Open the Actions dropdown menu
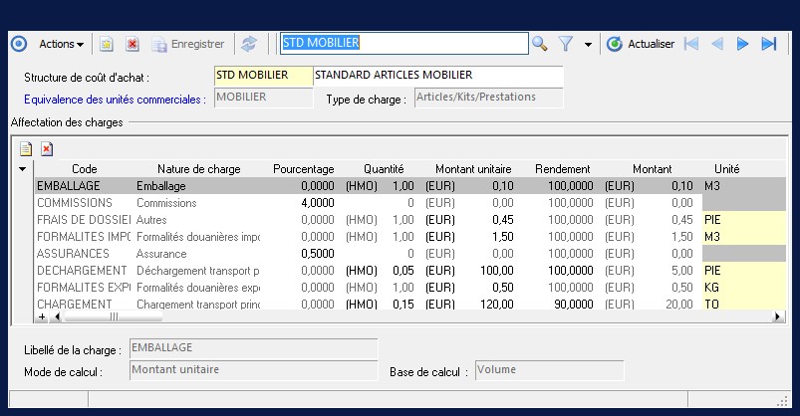The width and height of the screenshot is (800, 416). [x=61, y=44]
